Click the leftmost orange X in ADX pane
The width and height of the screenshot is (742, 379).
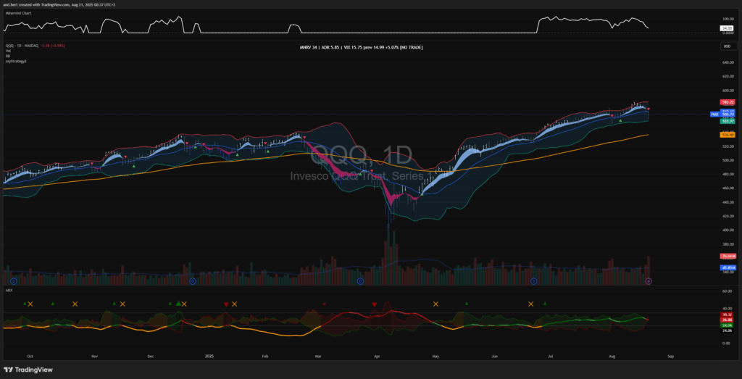click(x=31, y=304)
